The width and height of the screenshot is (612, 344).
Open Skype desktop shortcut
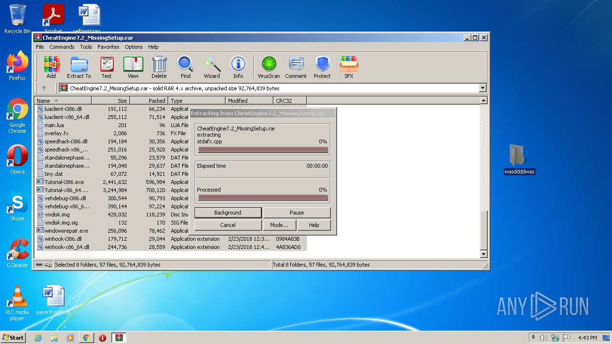[x=17, y=206]
